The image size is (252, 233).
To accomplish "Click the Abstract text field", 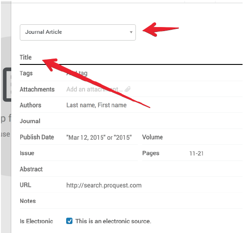I will 154,169.
